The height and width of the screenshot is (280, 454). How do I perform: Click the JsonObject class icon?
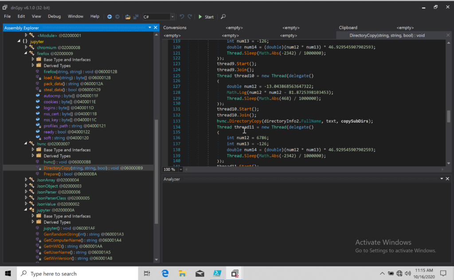pos(31,186)
